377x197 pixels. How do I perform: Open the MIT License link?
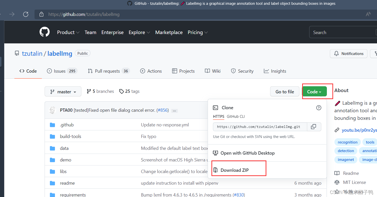pyautogui.click(x=350, y=182)
